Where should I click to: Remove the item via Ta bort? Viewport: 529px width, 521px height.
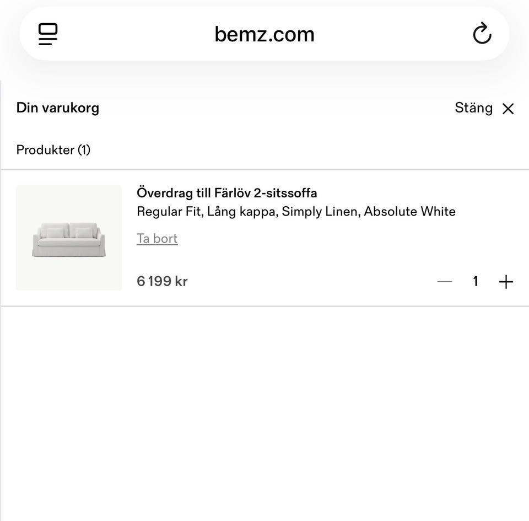pos(157,239)
